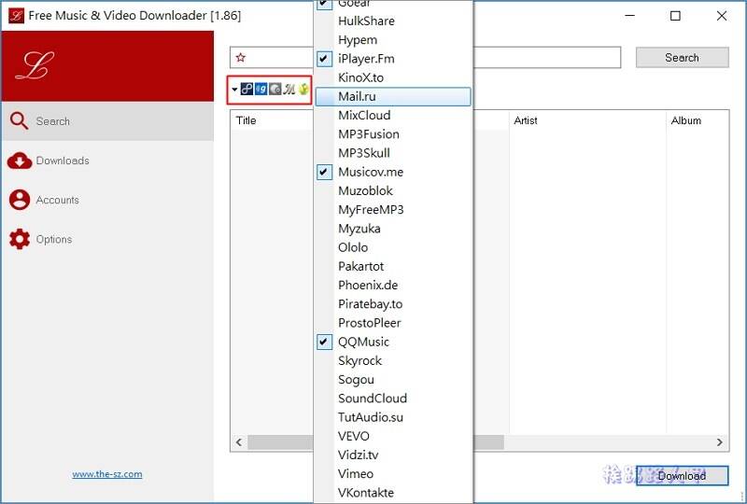Image resolution: width=747 pixels, height=504 pixels.
Task: Click the Download button
Action: click(683, 475)
